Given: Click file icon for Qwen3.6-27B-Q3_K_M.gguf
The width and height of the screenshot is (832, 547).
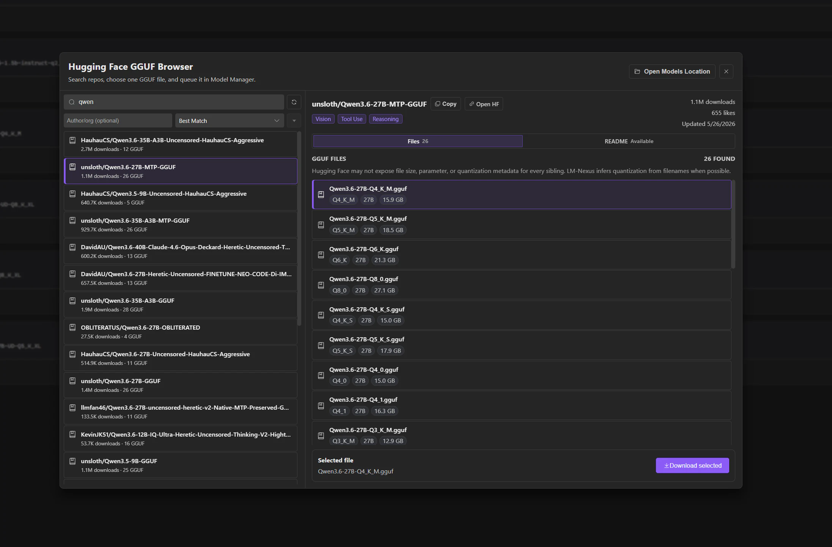Looking at the screenshot, I should 321,436.
